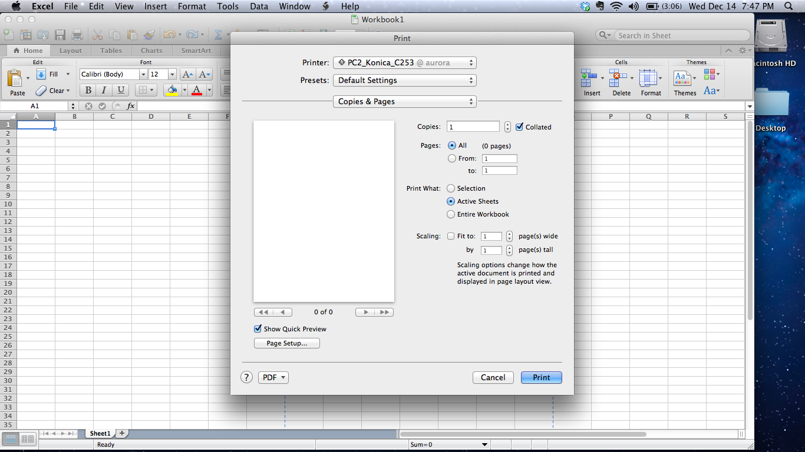Screen dimensions: 805x452
Task: Switch to the Charts ribbon tab
Action: [x=151, y=51]
